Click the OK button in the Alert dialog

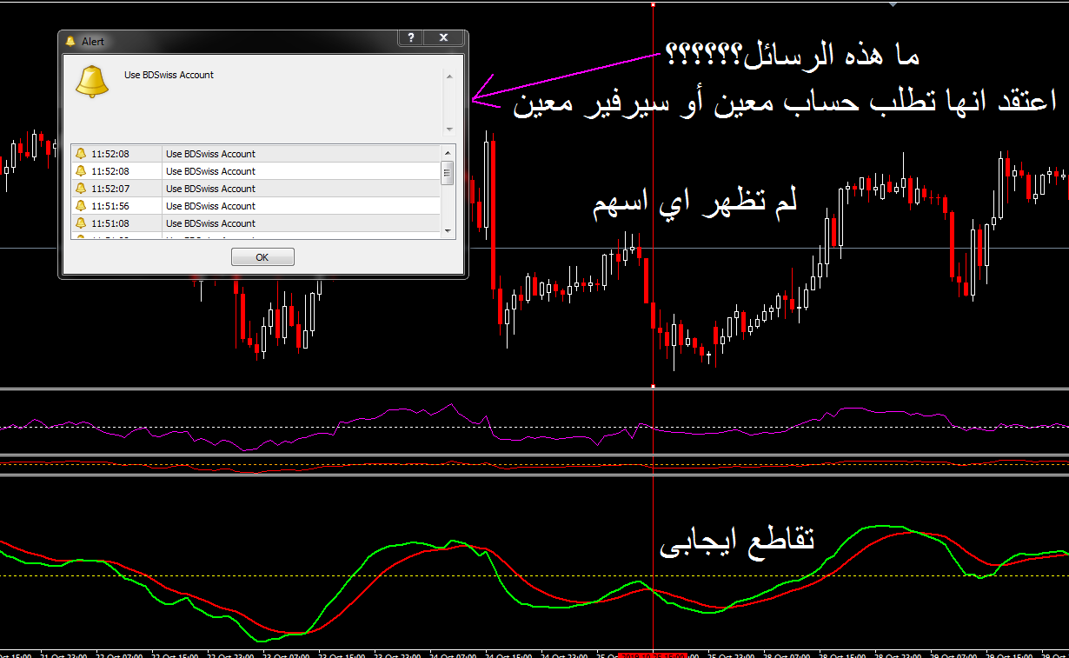[262, 257]
